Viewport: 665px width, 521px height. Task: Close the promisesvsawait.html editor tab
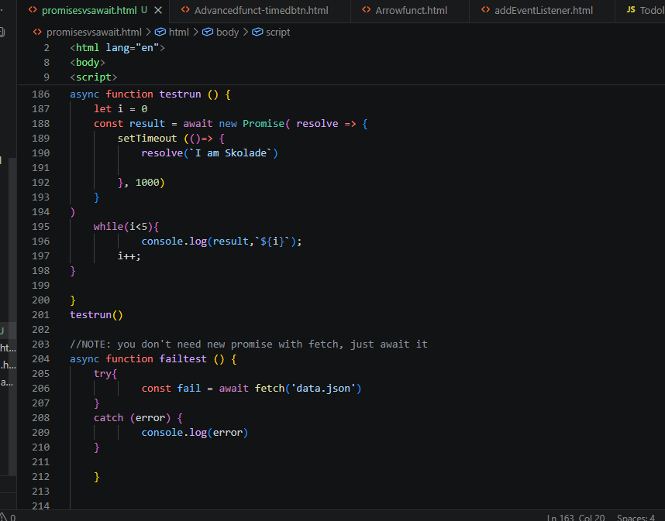[158, 11]
